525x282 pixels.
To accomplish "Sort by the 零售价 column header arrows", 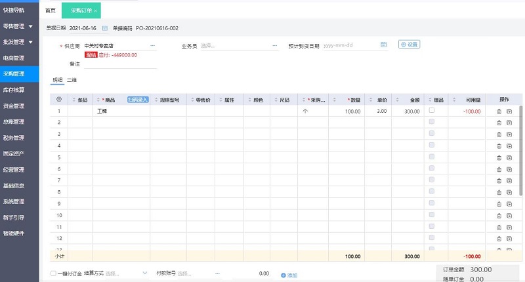I will (192, 100).
